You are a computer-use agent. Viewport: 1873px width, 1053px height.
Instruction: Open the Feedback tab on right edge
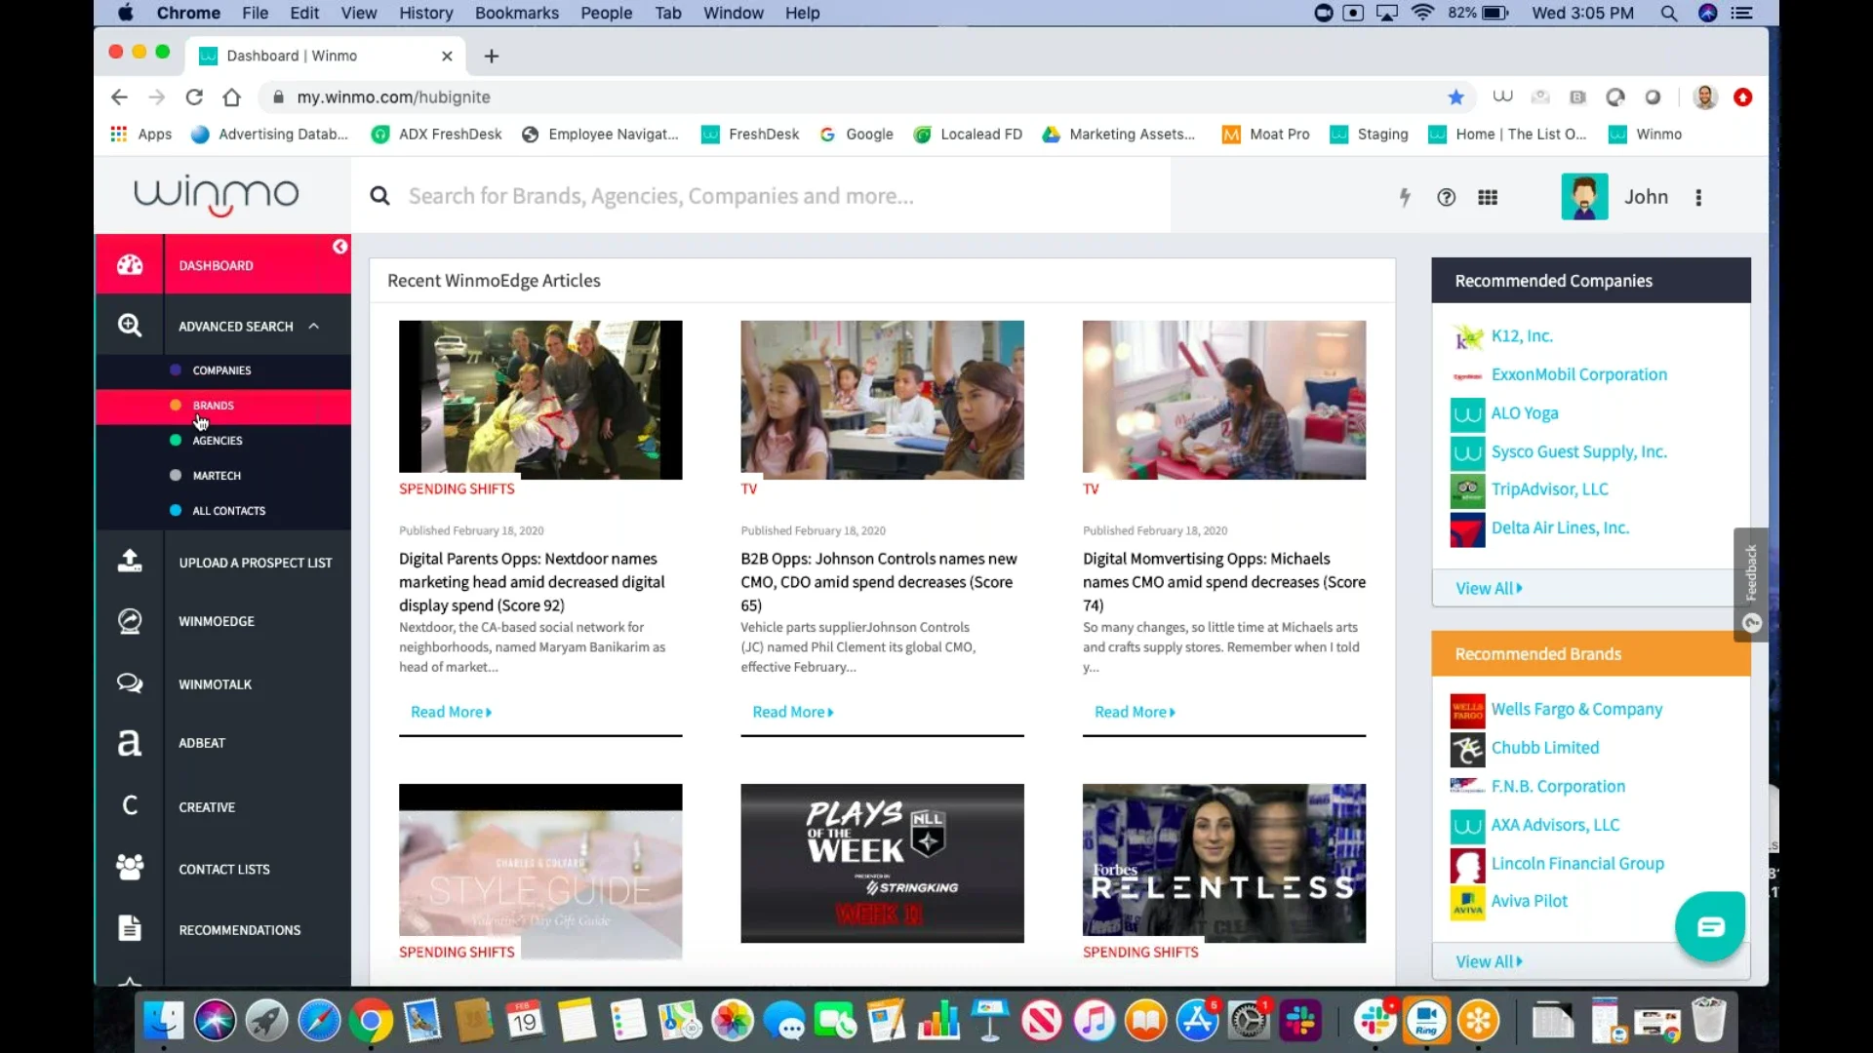pyautogui.click(x=1751, y=575)
